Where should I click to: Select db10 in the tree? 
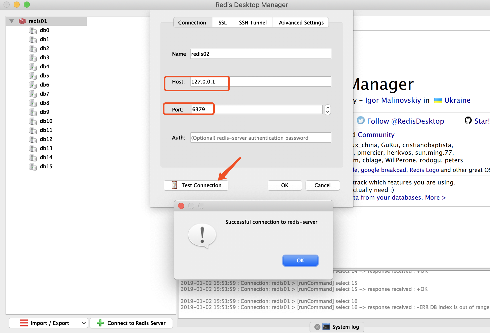click(46, 121)
